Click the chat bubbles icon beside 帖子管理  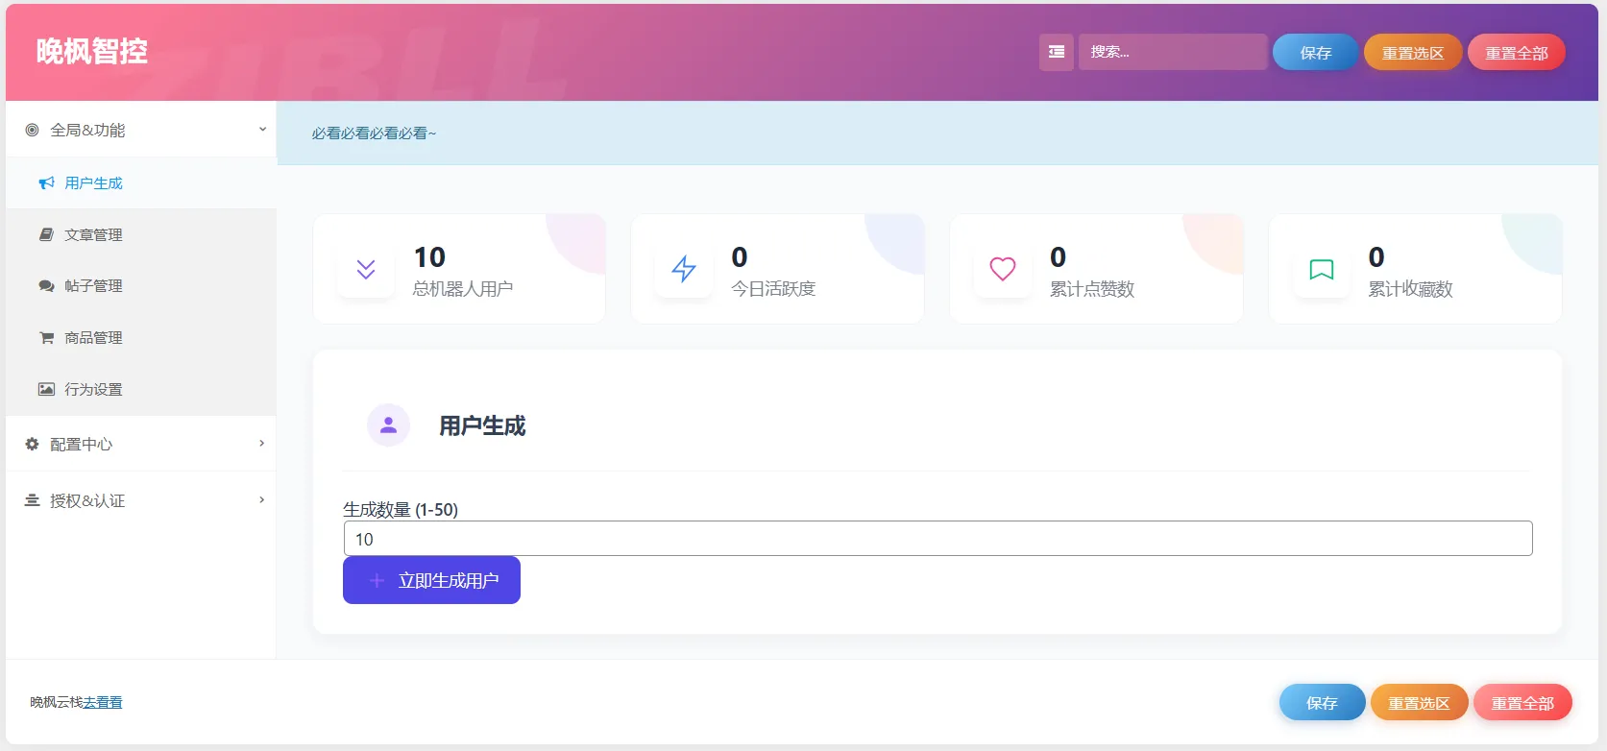click(x=46, y=286)
